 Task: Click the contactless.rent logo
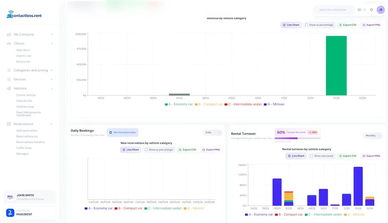(x=24, y=15)
